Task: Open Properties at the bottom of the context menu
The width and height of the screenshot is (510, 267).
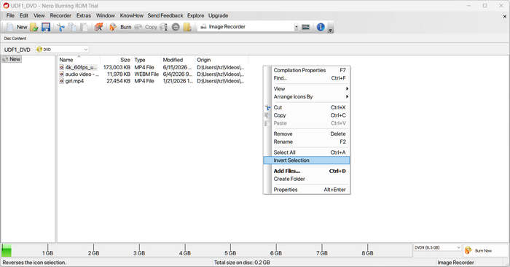Action: click(x=307, y=190)
